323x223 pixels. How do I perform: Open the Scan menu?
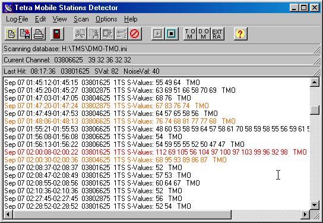[81, 19]
